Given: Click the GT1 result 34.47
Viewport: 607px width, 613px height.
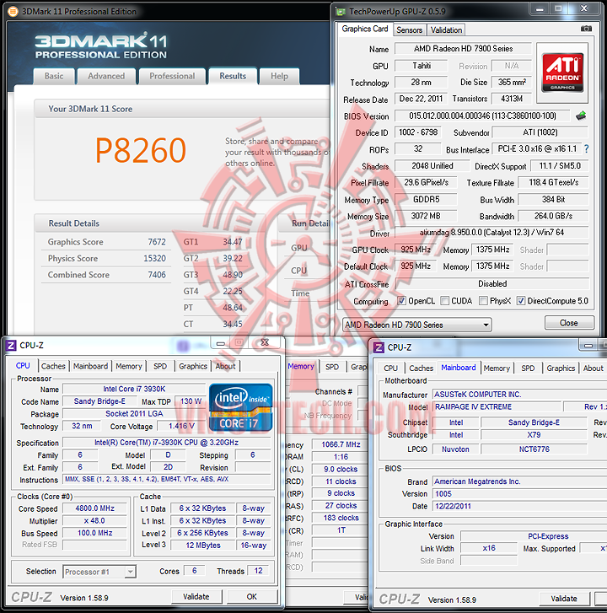Looking at the screenshot, I should coord(233,242).
